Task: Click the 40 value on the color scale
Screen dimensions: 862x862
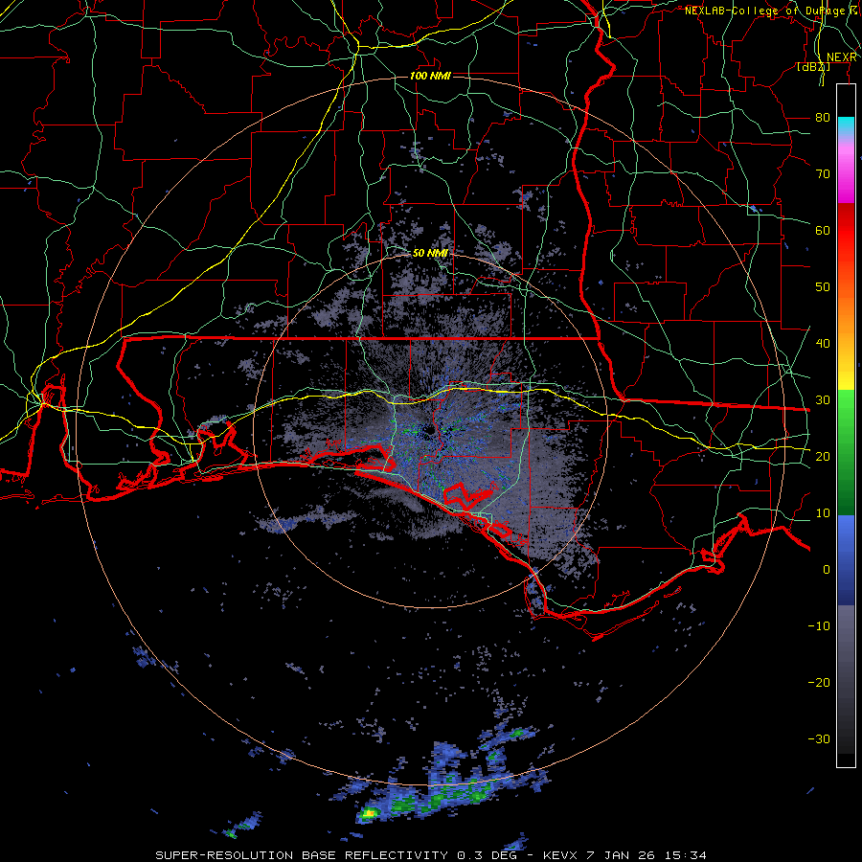Action: point(823,343)
